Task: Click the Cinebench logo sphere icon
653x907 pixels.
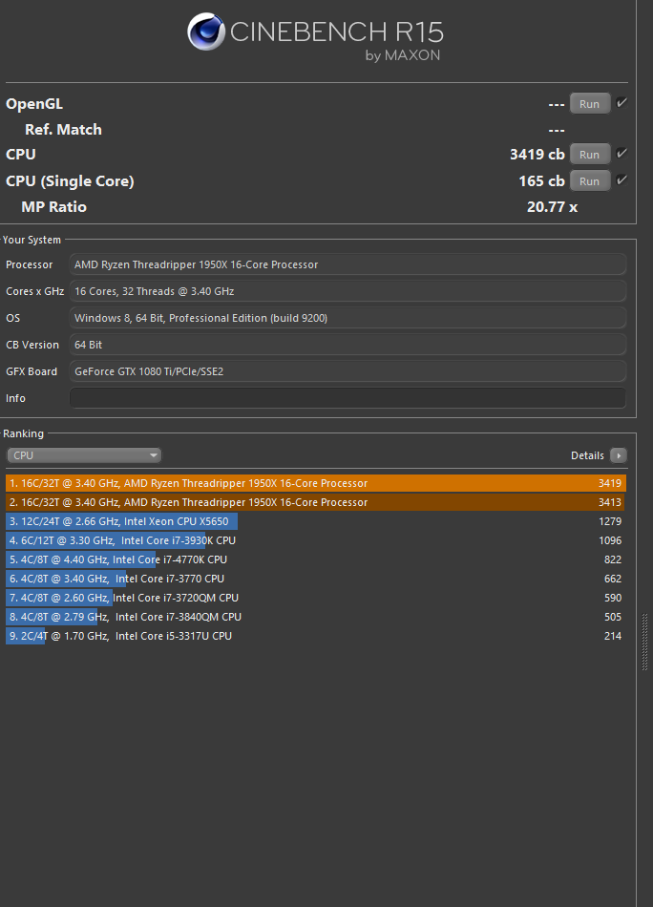Action: (206, 32)
